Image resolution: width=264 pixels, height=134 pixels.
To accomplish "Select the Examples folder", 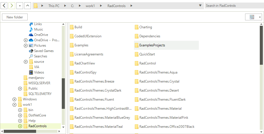I will (x=79, y=45).
